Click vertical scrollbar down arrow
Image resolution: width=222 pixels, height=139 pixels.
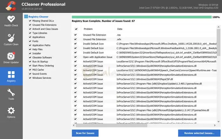coord(219,122)
